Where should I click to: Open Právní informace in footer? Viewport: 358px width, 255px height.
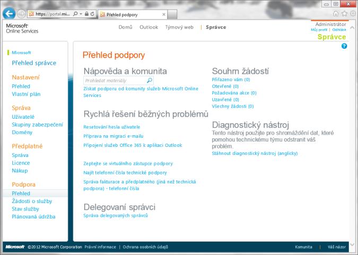(x=100, y=247)
